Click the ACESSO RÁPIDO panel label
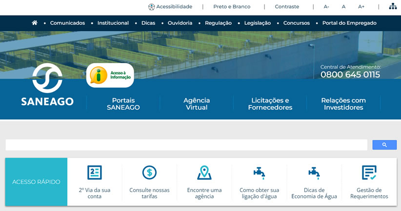Image resolution: width=401 pixels, height=211 pixels. coord(36,182)
